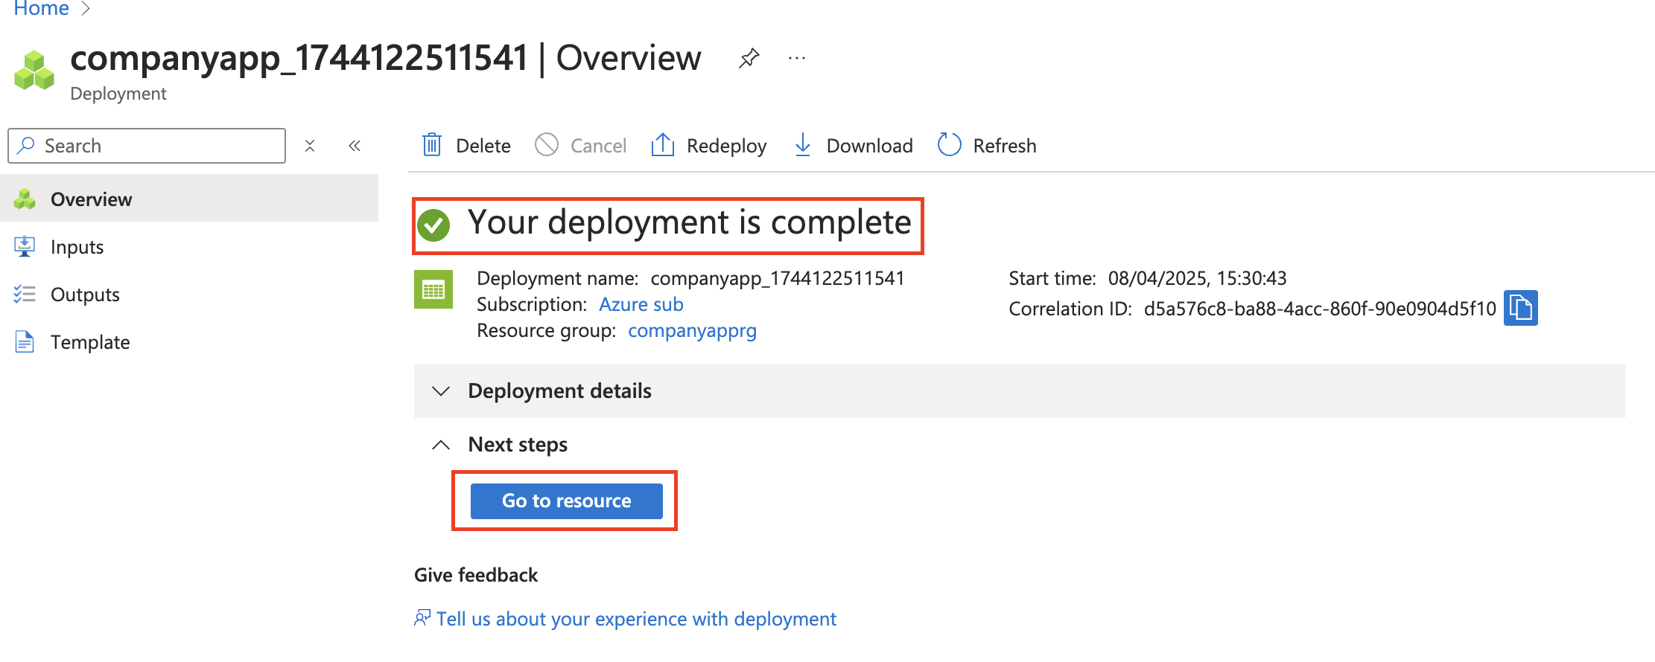Click the green success checkmark icon
This screenshot has height=662, width=1655.
point(433,225)
